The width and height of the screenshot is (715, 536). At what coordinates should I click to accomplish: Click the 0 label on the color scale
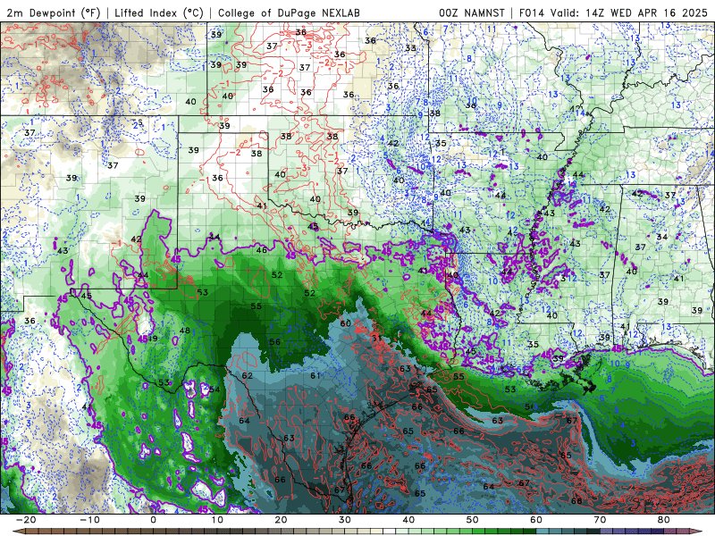[x=153, y=520]
